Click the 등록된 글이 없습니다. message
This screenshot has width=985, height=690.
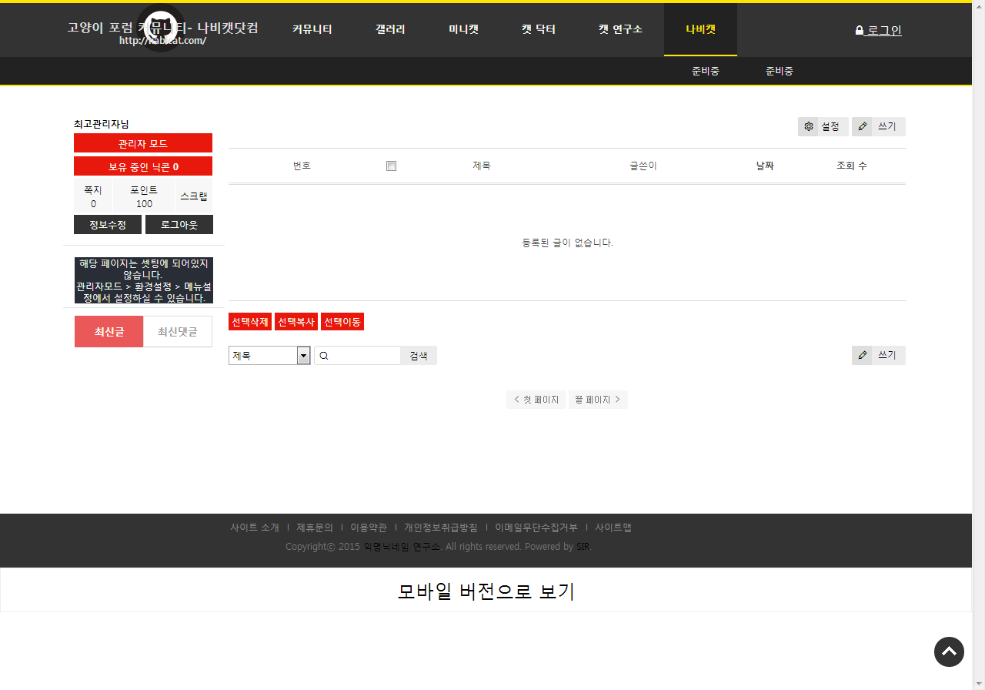coord(567,243)
